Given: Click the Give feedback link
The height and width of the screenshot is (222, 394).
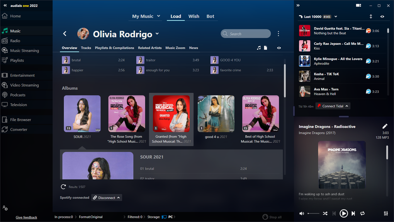Looking at the screenshot, I should 26,217.
